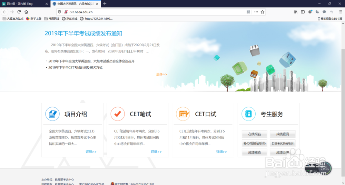Close the 全国大学英语四、六级考试 tab
Image resolution: width=345 pixels, height=185 pixels.
tap(97, 4)
